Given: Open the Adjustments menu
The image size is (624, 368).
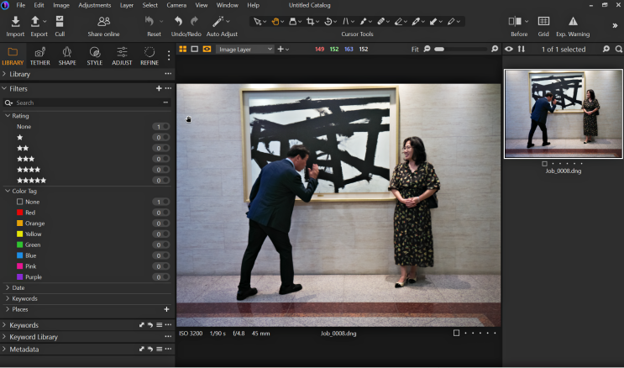Looking at the screenshot, I should pos(94,5).
